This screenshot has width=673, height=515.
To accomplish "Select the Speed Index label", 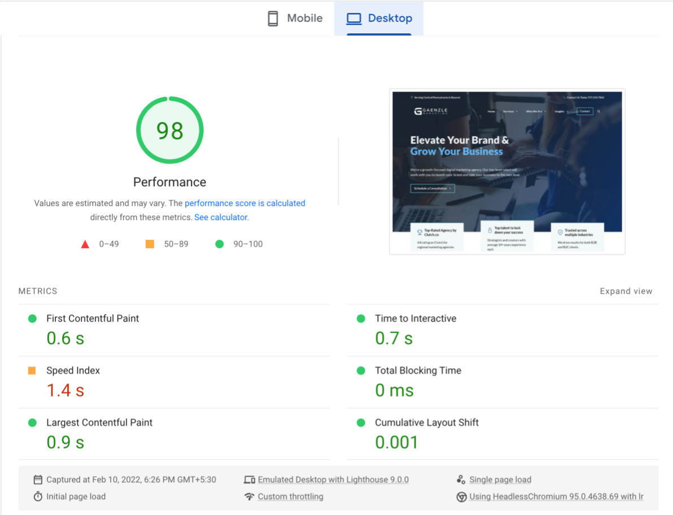I will pos(73,371).
